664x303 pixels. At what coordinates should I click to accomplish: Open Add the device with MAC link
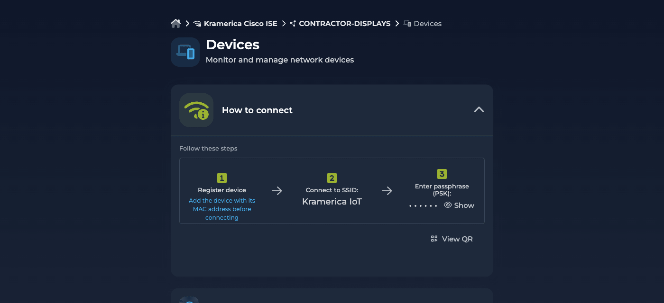click(222, 209)
